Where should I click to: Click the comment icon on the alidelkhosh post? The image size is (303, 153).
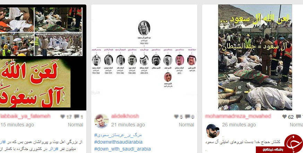tap(187, 117)
